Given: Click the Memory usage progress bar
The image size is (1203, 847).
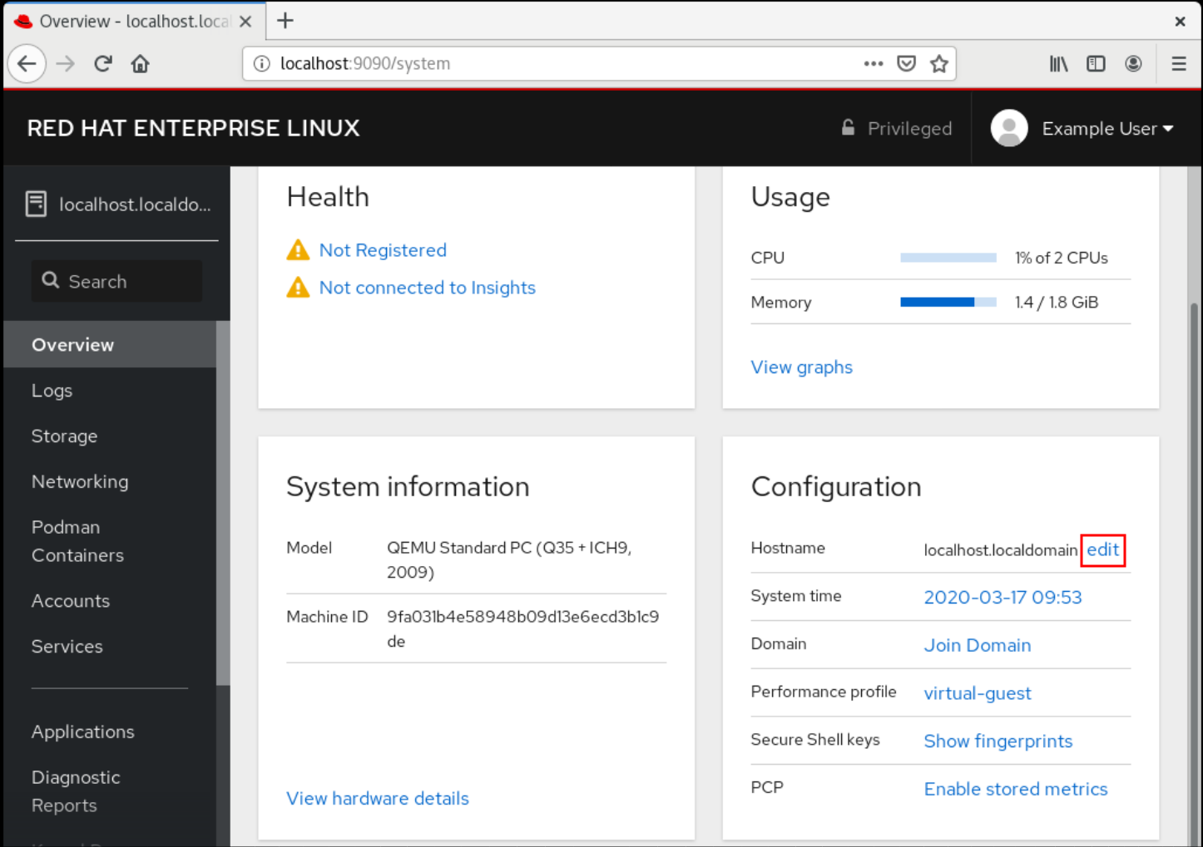Looking at the screenshot, I should [x=948, y=303].
